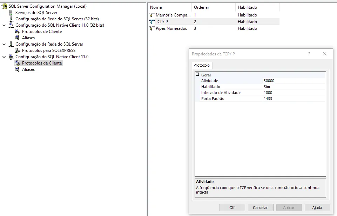Close the Propriedades de TCP/IP dialog
This screenshot has width=337, height=216.
[325, 54]
